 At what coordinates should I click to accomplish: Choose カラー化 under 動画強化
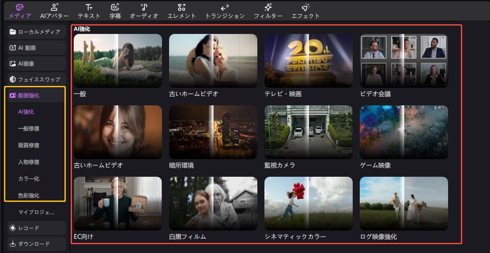pos(29,179)
